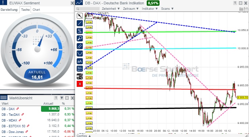
Task: Click the DB - DAX - Deutsche Bank Indikation title
Action: tap(114, 3)
